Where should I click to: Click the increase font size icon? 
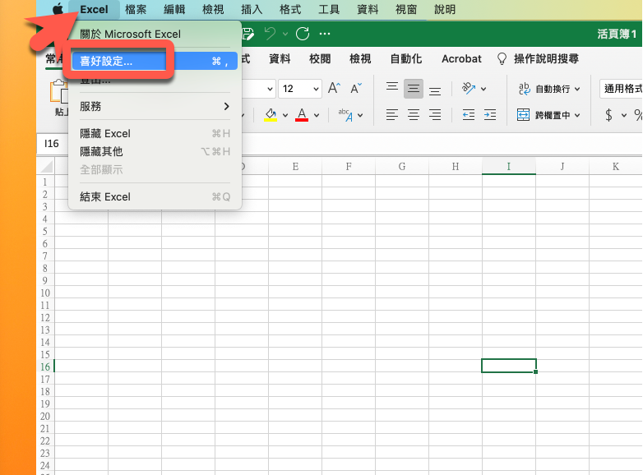(334, 89)
